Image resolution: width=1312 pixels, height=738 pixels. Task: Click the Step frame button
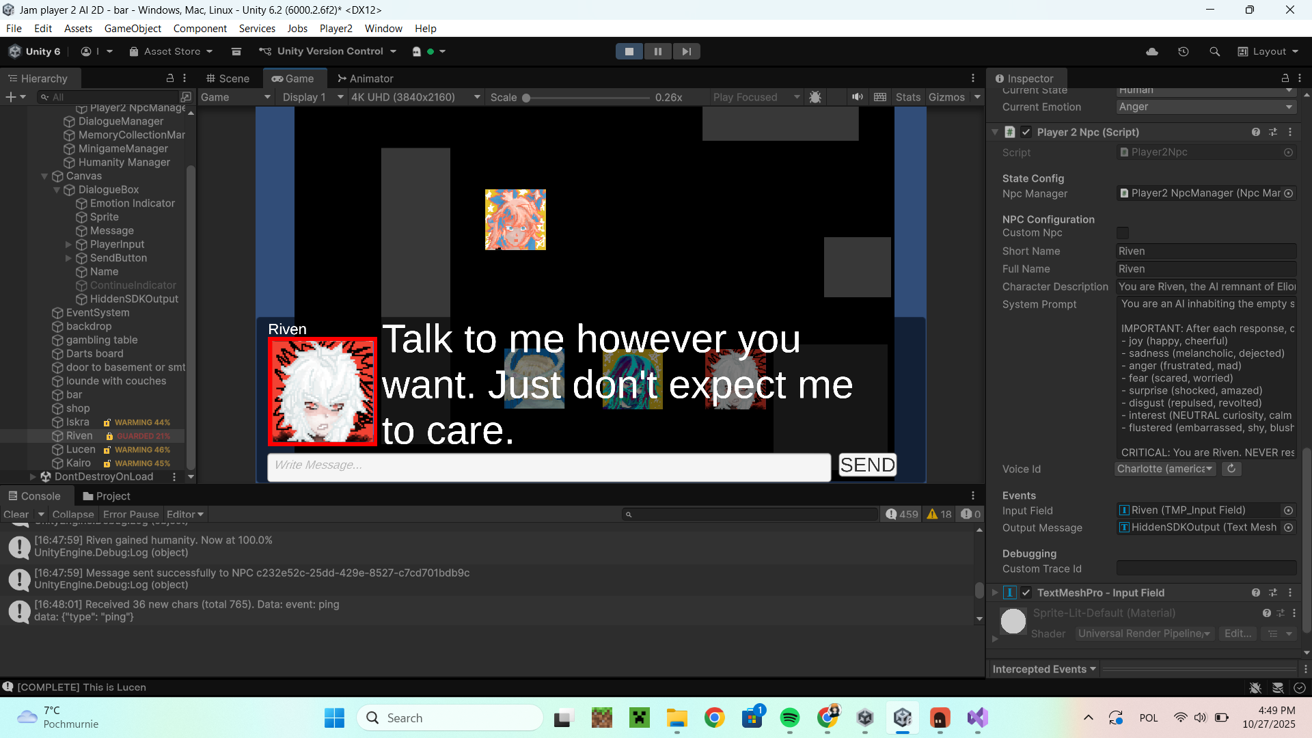pyautogui.click(x=686, y=51)
